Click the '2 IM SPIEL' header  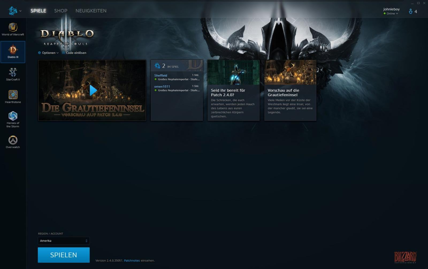point(177,66)
